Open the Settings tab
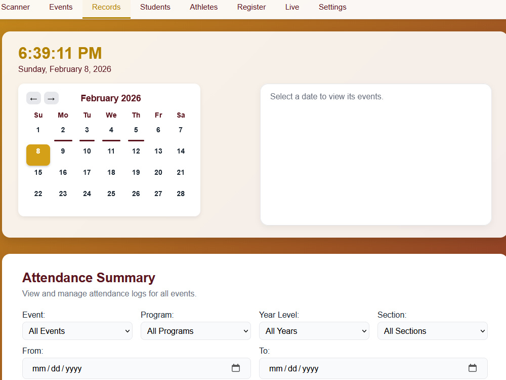The height and width of the screenshot is (380, 506). [332, 7]
